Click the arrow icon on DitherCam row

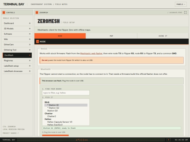pyautogui.click(x=30, y=45)
